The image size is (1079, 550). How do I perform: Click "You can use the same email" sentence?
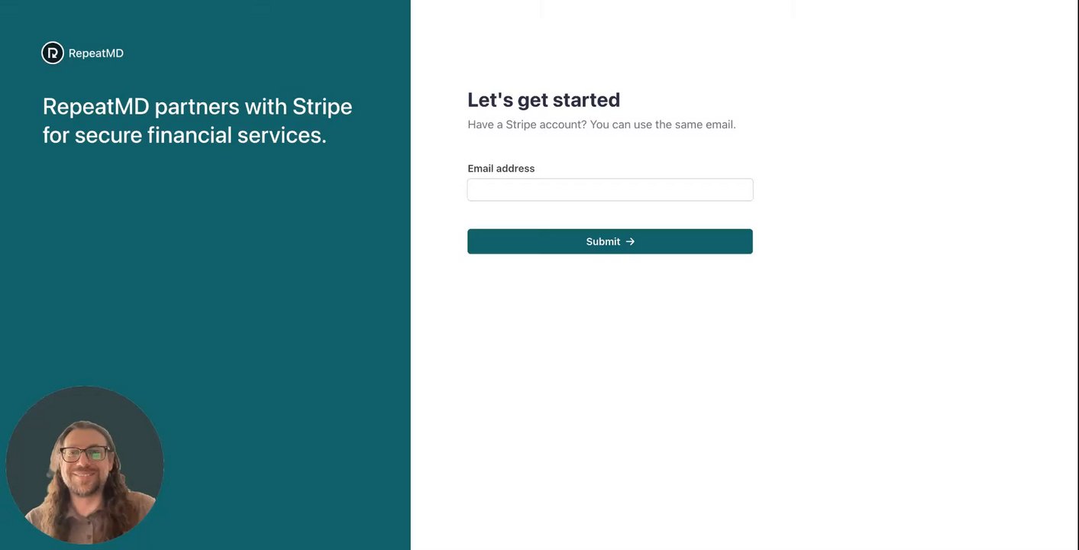[663, 125]
